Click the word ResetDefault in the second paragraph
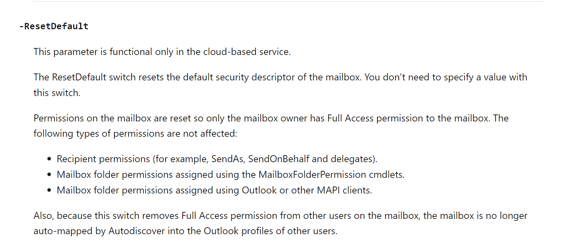Screen dimensions: 581x246 coord(79,77)
